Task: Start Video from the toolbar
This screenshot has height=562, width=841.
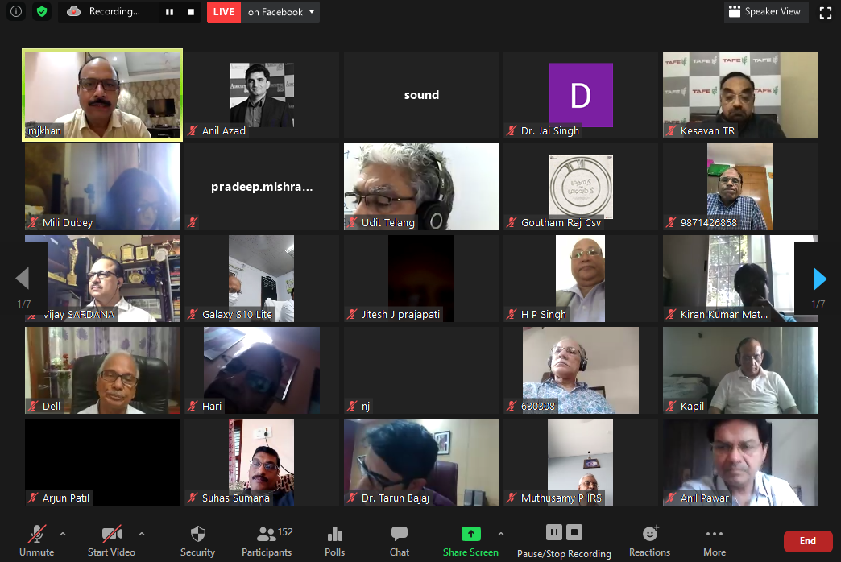Action: point(111,540)
